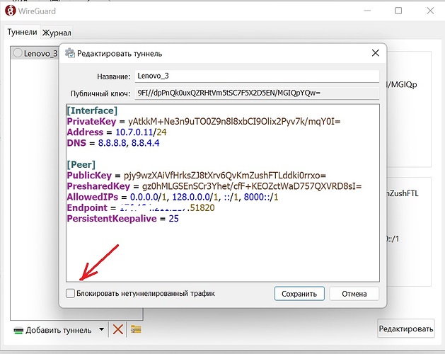This screenshot has width=445, height=354.
Task: Click Lenovo_3 tunnel status circle icon
Action: [18, 53]
